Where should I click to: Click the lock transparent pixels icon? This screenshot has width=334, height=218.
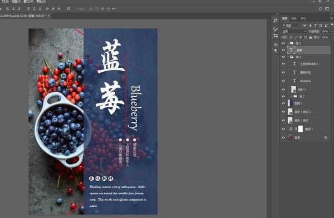291,37
